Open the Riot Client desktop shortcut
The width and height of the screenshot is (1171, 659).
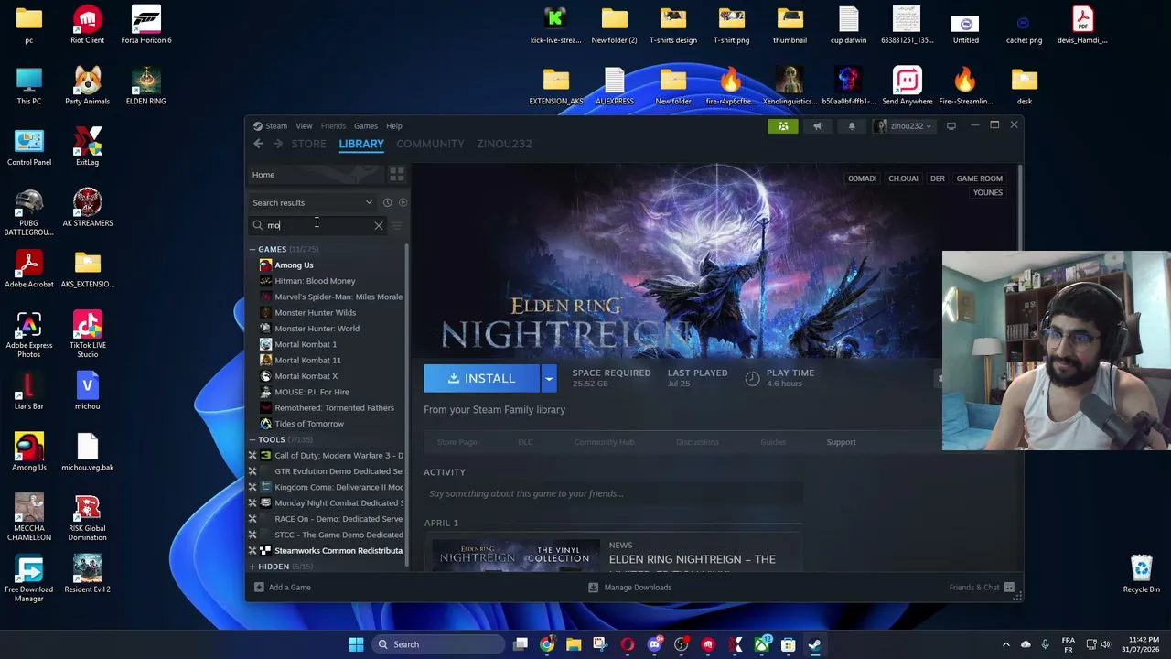click(87, 25)
